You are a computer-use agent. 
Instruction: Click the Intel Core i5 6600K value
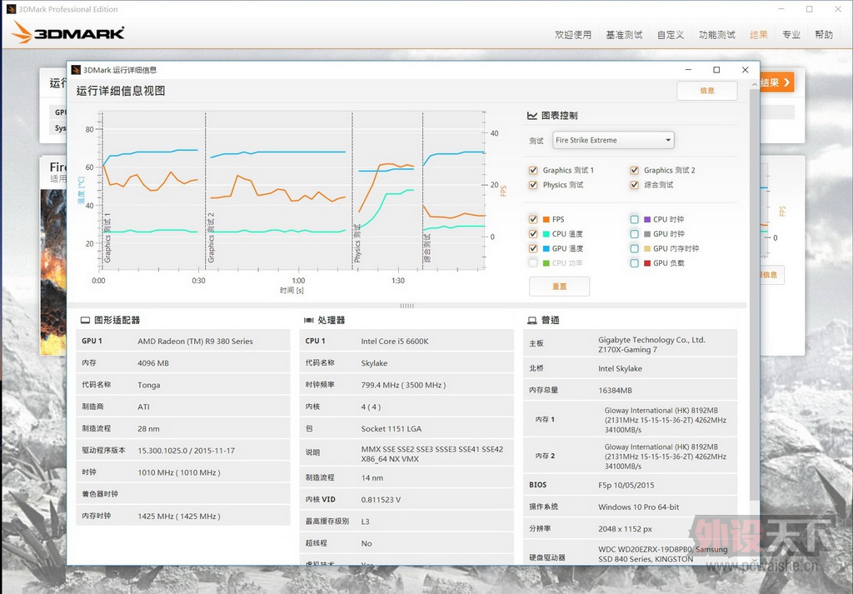pos(394,342)
